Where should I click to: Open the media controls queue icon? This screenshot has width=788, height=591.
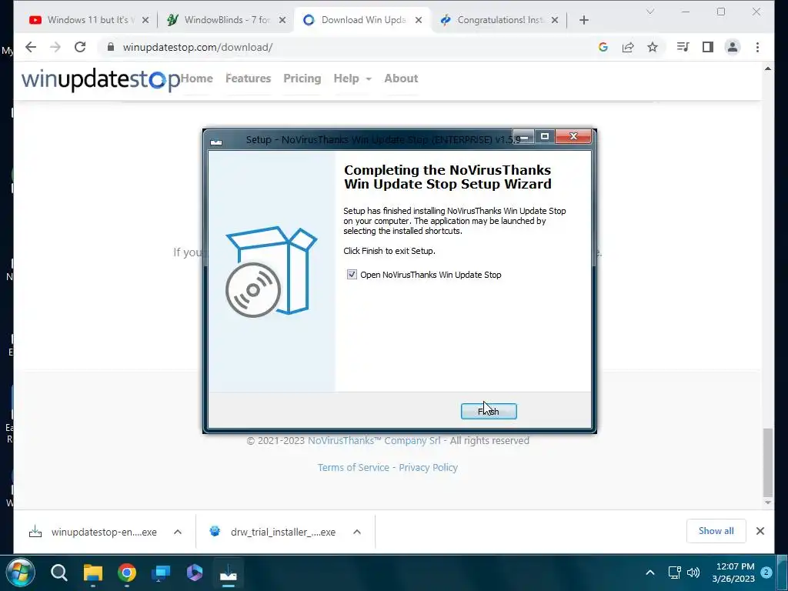tap(683, 47)
